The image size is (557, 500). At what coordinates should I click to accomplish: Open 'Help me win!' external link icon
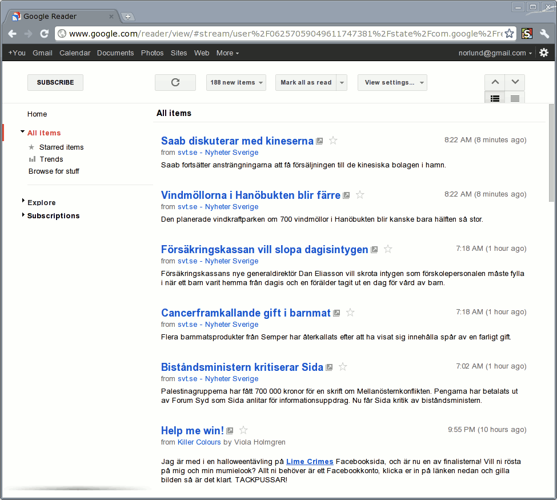tap(230, 431)
